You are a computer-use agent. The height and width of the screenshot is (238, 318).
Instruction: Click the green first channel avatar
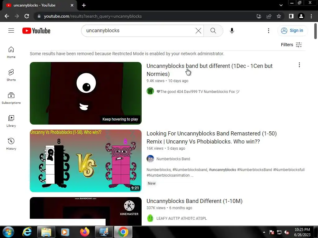click(150, 91)
